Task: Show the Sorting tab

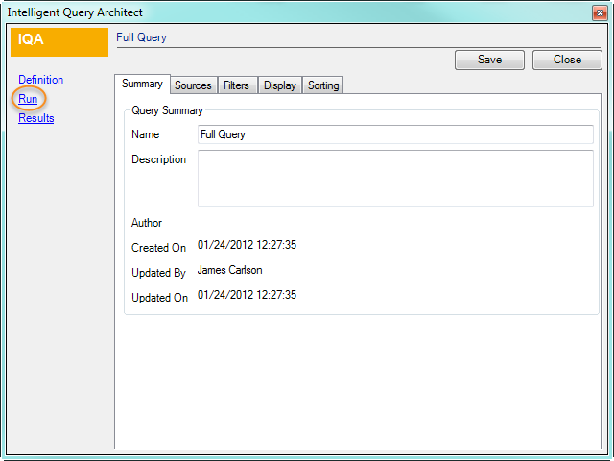Action: point(323,85)
